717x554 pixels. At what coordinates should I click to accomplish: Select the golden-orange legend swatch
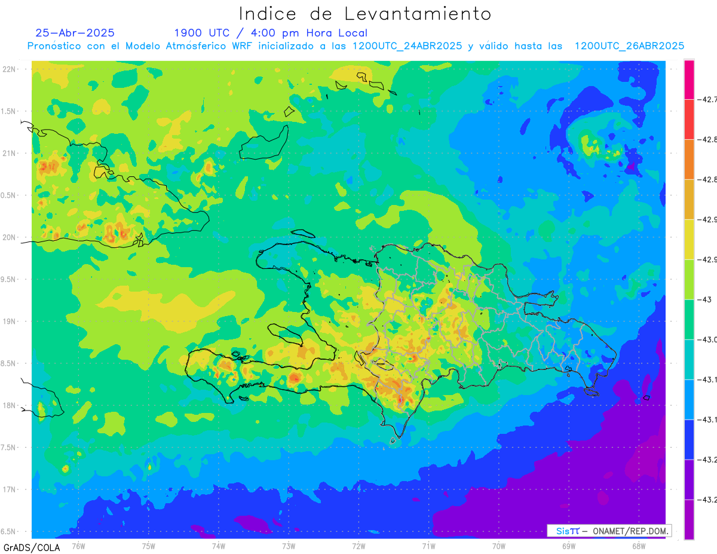coord(689,200)
